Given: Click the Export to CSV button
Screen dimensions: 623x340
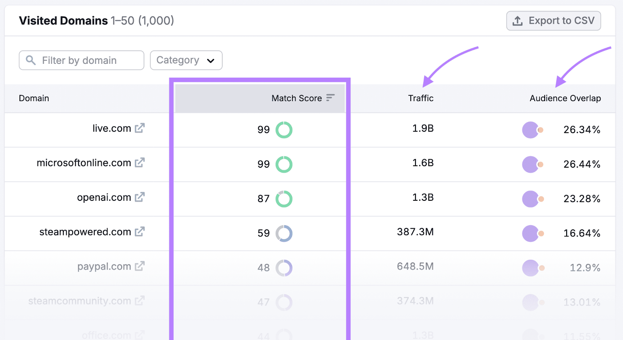Looking at the screenshot, I should click(x=553, y=21).
